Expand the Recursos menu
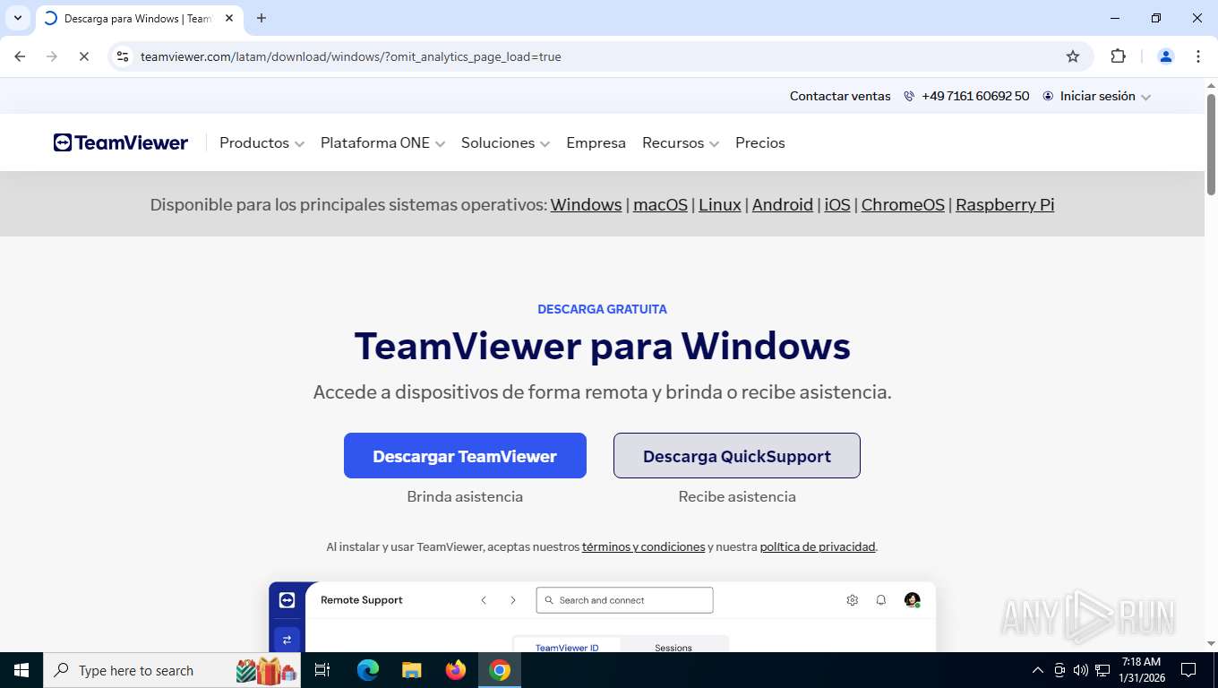 681,142
